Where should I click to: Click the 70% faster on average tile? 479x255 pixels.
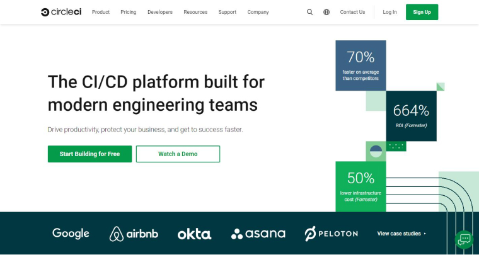click(361, 65)
